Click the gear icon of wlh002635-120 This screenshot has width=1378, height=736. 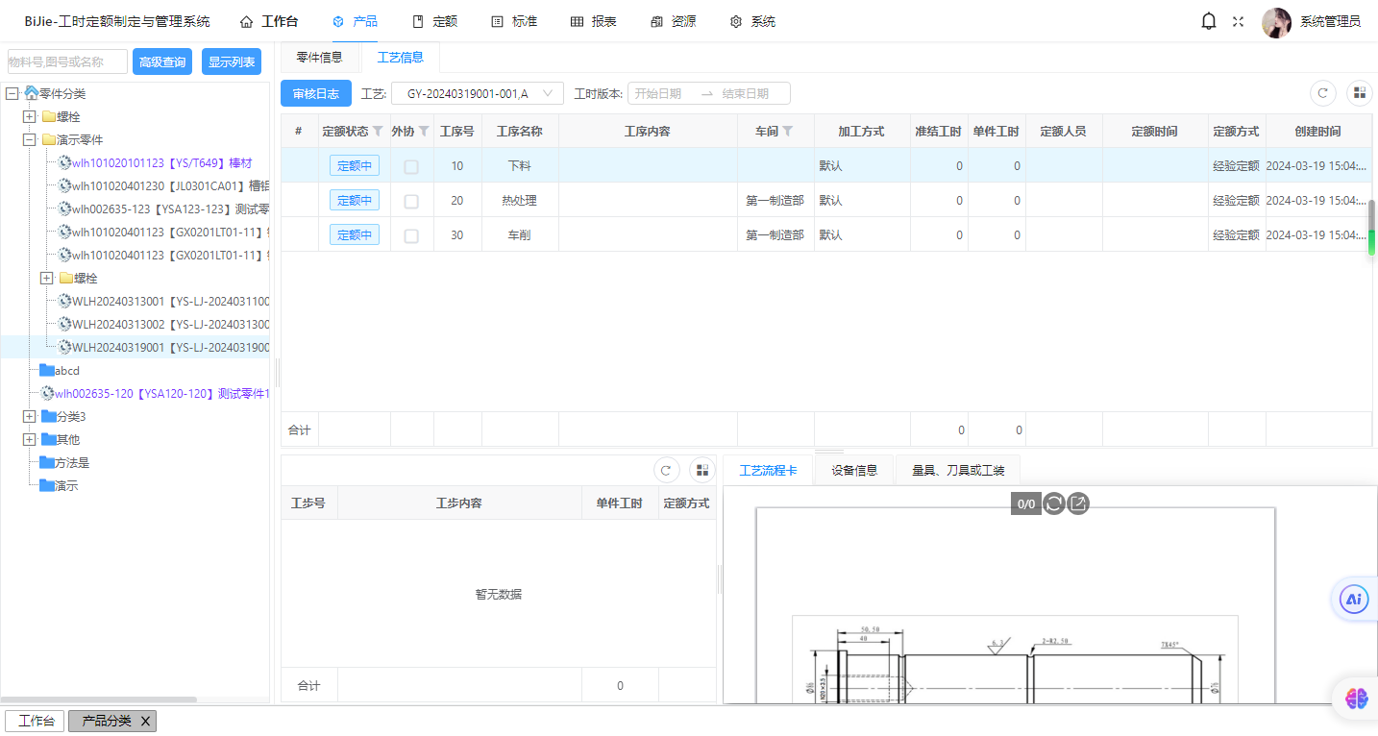pyautogui.click(x=47, y=393)
